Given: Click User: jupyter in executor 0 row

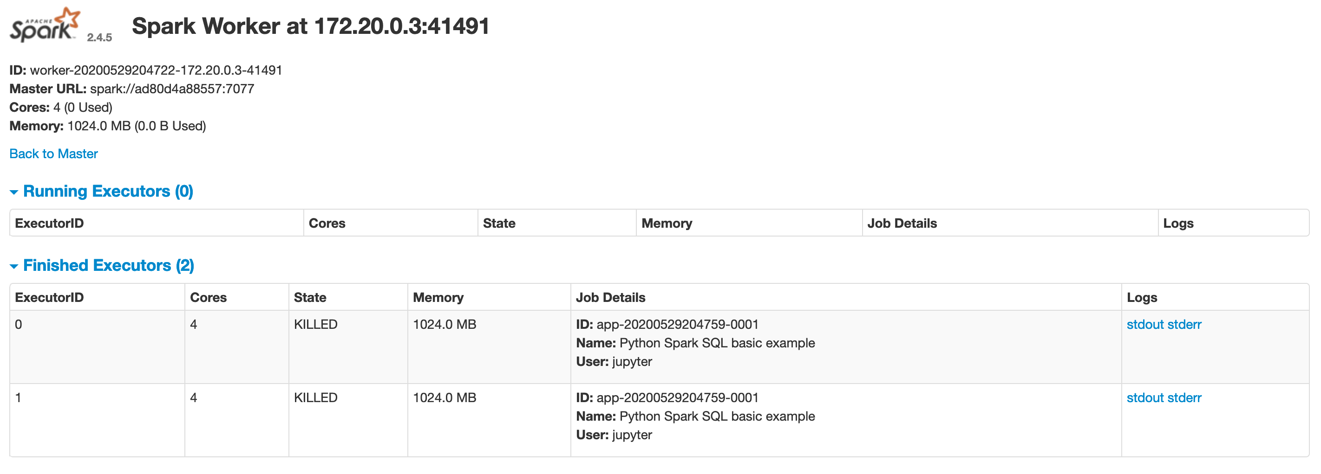Looking at the screenshot, I should tap(614, 361).
